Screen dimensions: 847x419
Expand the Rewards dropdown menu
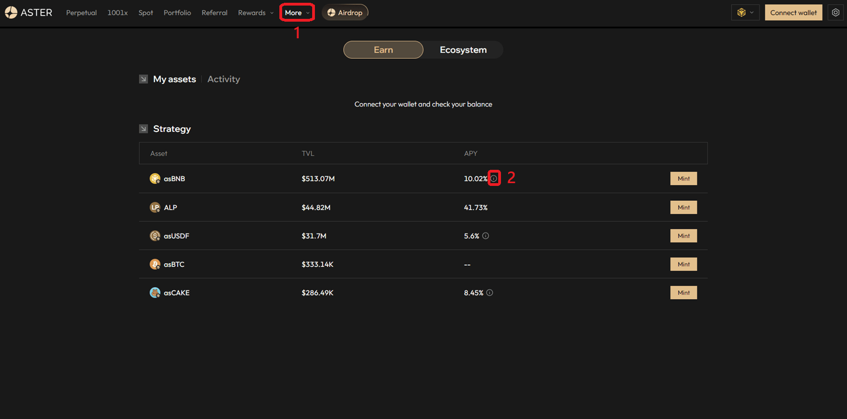coord(255,13)
